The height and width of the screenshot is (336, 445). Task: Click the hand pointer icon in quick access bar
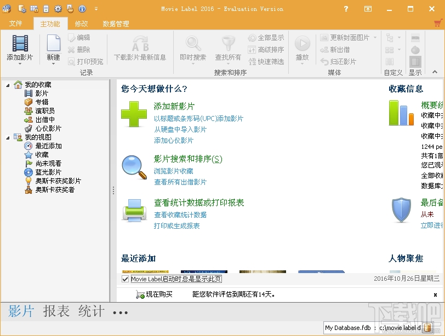coord(70,9)
